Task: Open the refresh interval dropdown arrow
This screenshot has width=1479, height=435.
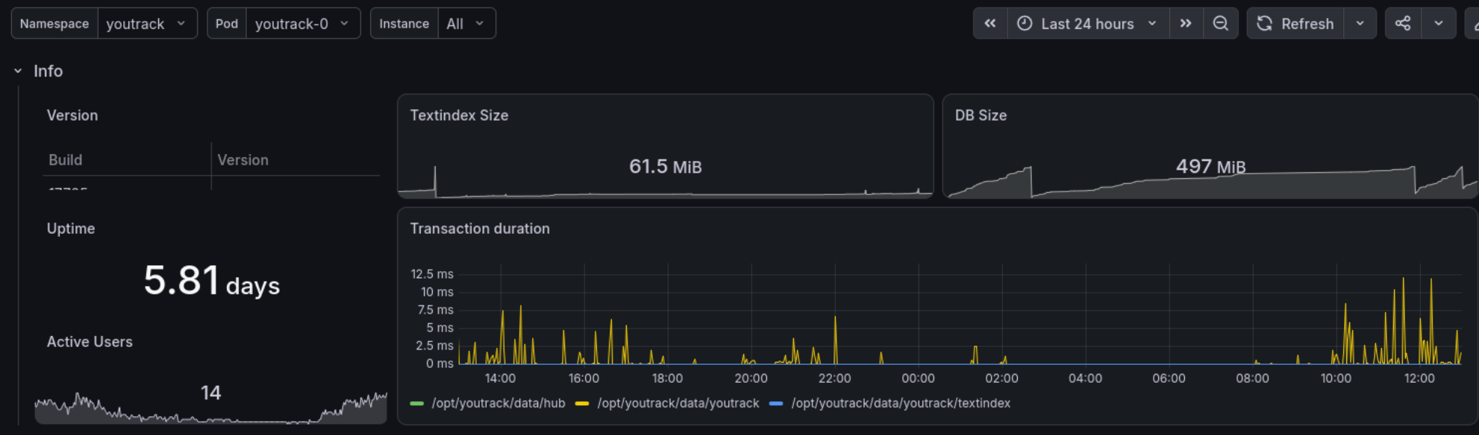Action: 1360,23
